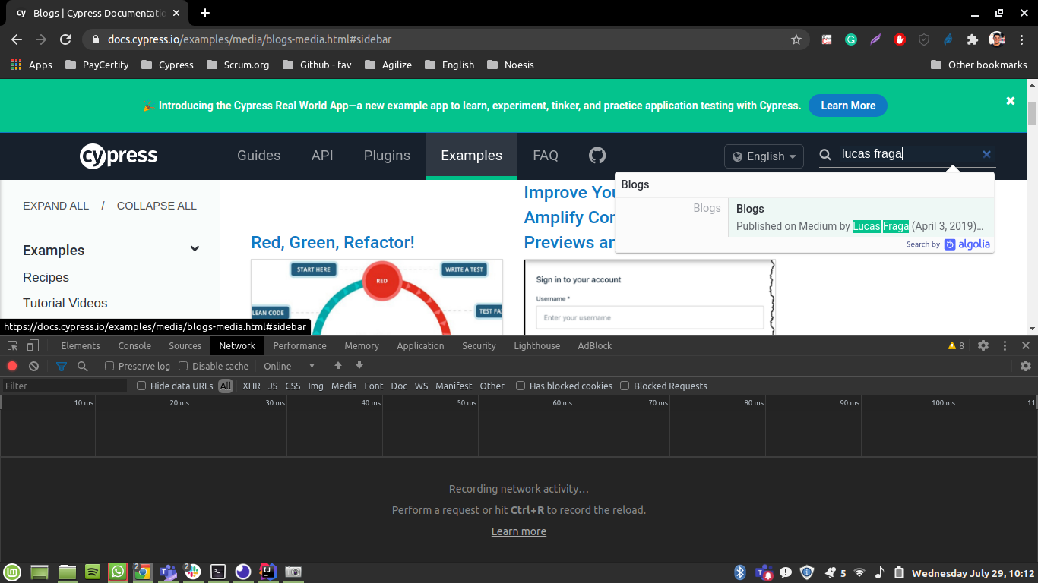Screen dimensions: 1038x583
Task: Open the English language dropdown
Action: 764,156
